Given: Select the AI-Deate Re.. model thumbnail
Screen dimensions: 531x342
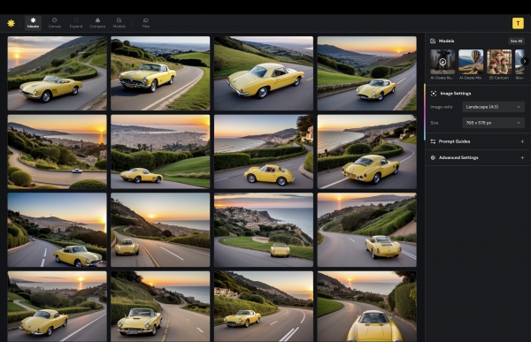Looking at the screenshot, I should point(442,62).
